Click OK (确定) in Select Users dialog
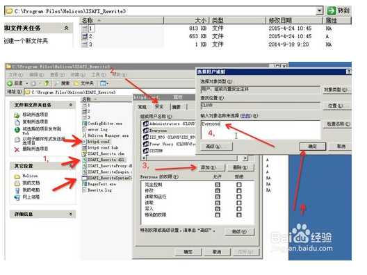Screen dimensions: 367x275 (313, 147)
